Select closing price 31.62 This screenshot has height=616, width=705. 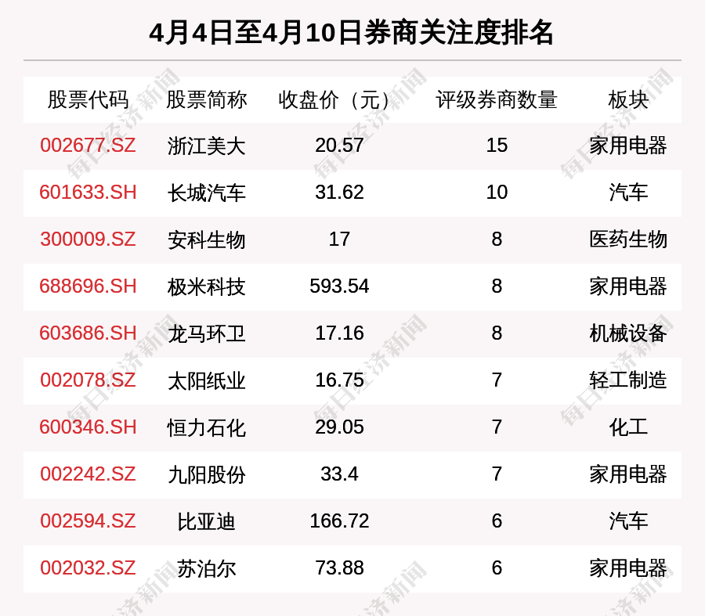pos(339,193)
